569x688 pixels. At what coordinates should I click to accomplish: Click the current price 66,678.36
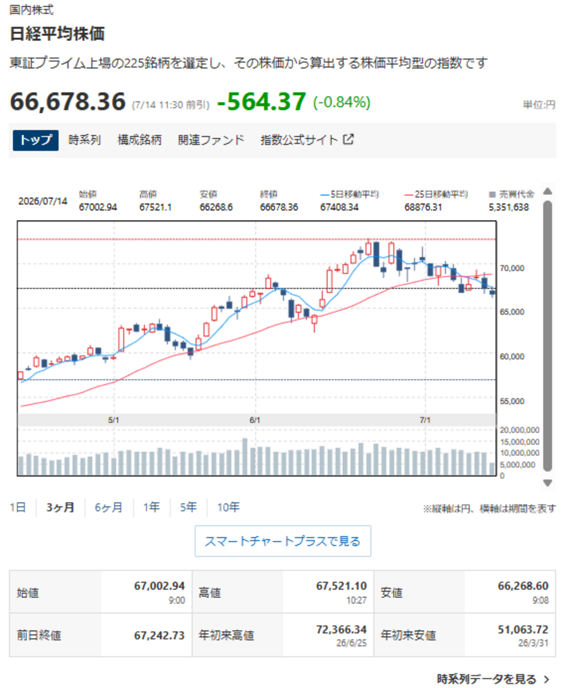click(68, 102)
